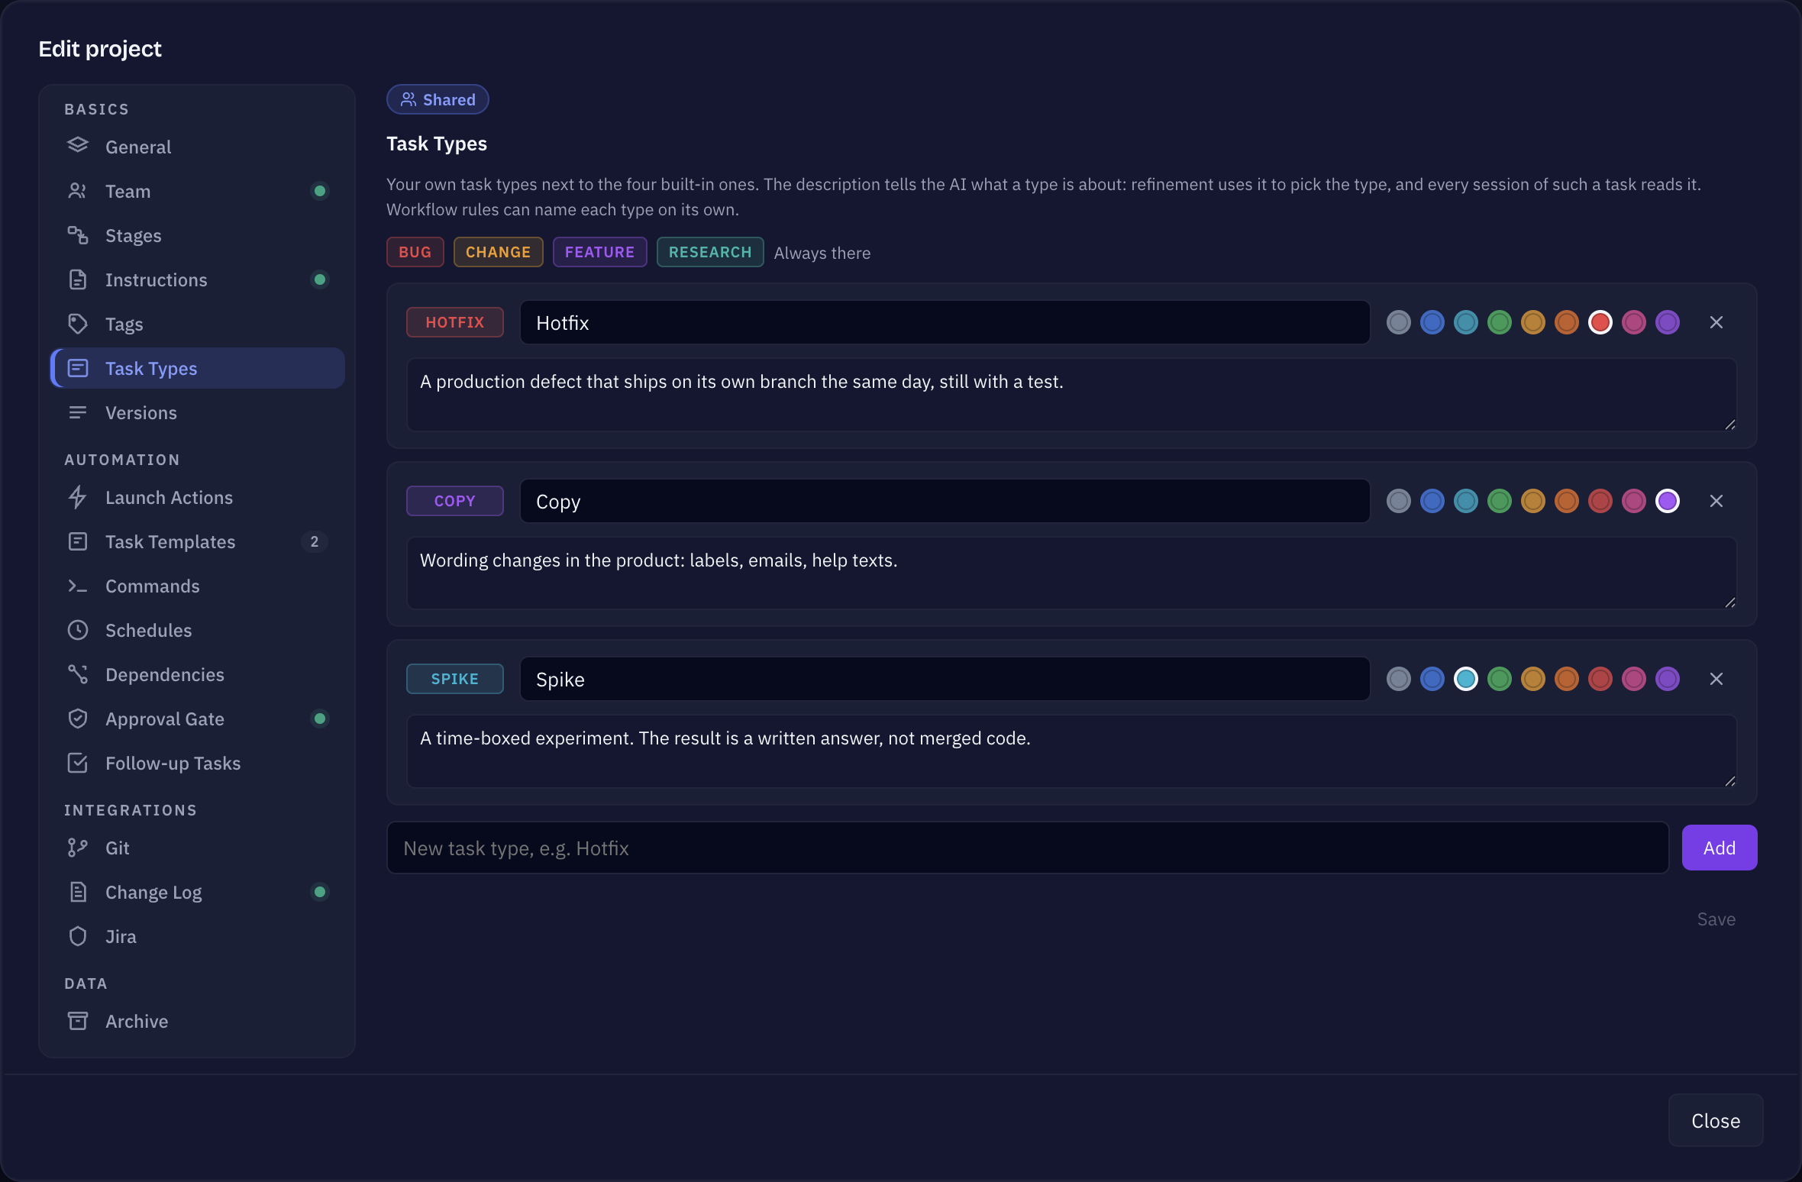The image size is (1802, 1182).
Task: Click the Instructions document icon
Action: tap(77, 279)
